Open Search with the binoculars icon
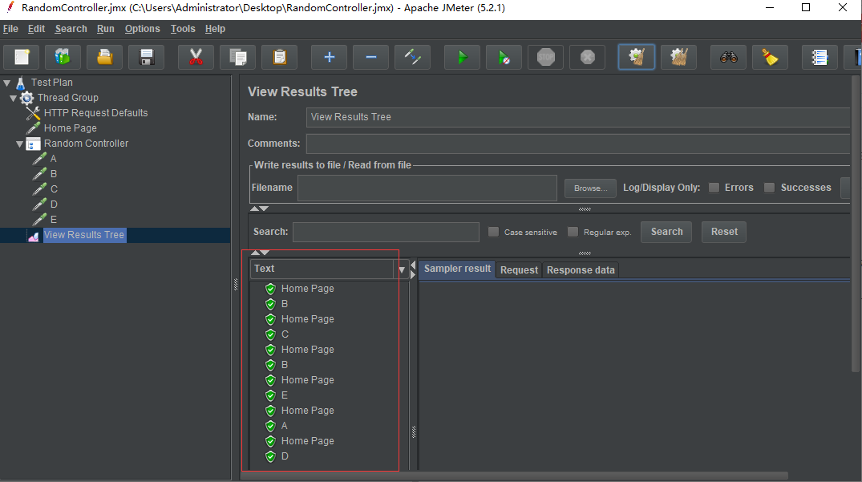 [727, 56]
